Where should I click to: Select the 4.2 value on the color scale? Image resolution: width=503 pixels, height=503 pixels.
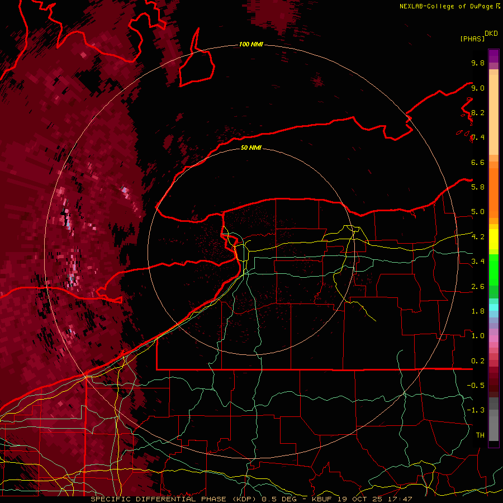click(478, 237)
